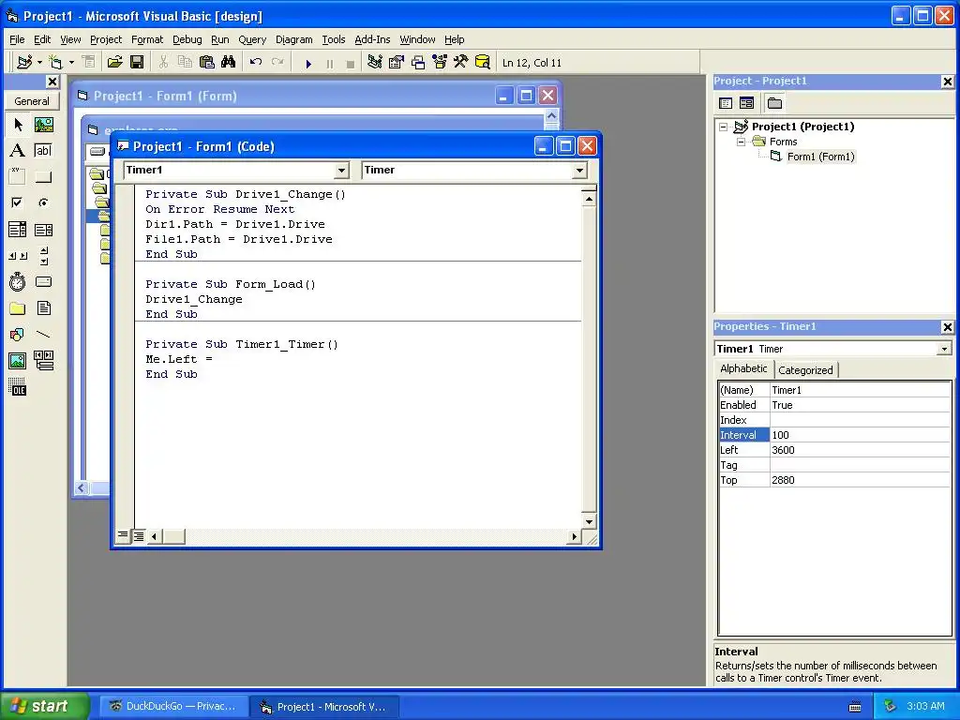This screenshot has height=720, width=960.
Task: Select the Label control (letter A) in the toolbox
Action: tap(18, 151)
